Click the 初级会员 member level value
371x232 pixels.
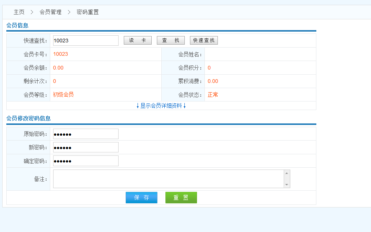pyautogui.click(x=63, y=94)
